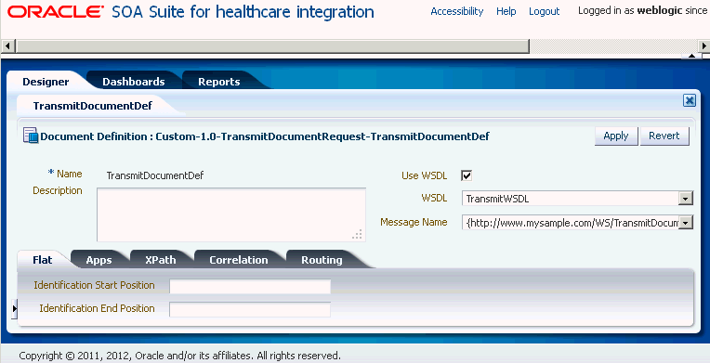This screenshot has width=710, height=363.
Task: Click the horizontal scrollbar thumb
Action: click(272, 46)
